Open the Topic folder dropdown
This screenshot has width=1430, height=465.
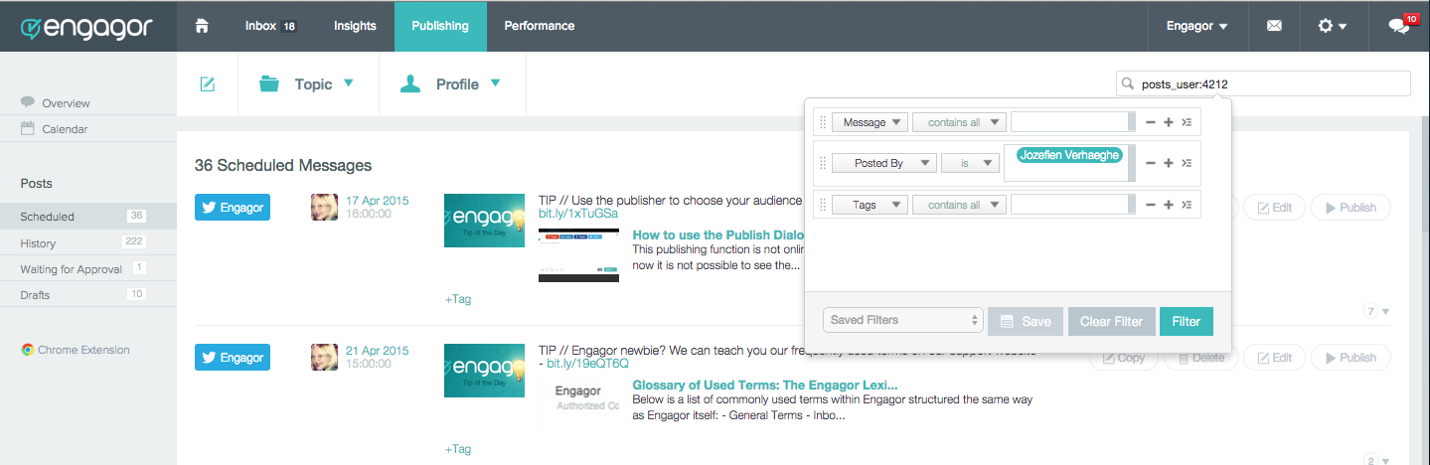click(x=306, y=84)
